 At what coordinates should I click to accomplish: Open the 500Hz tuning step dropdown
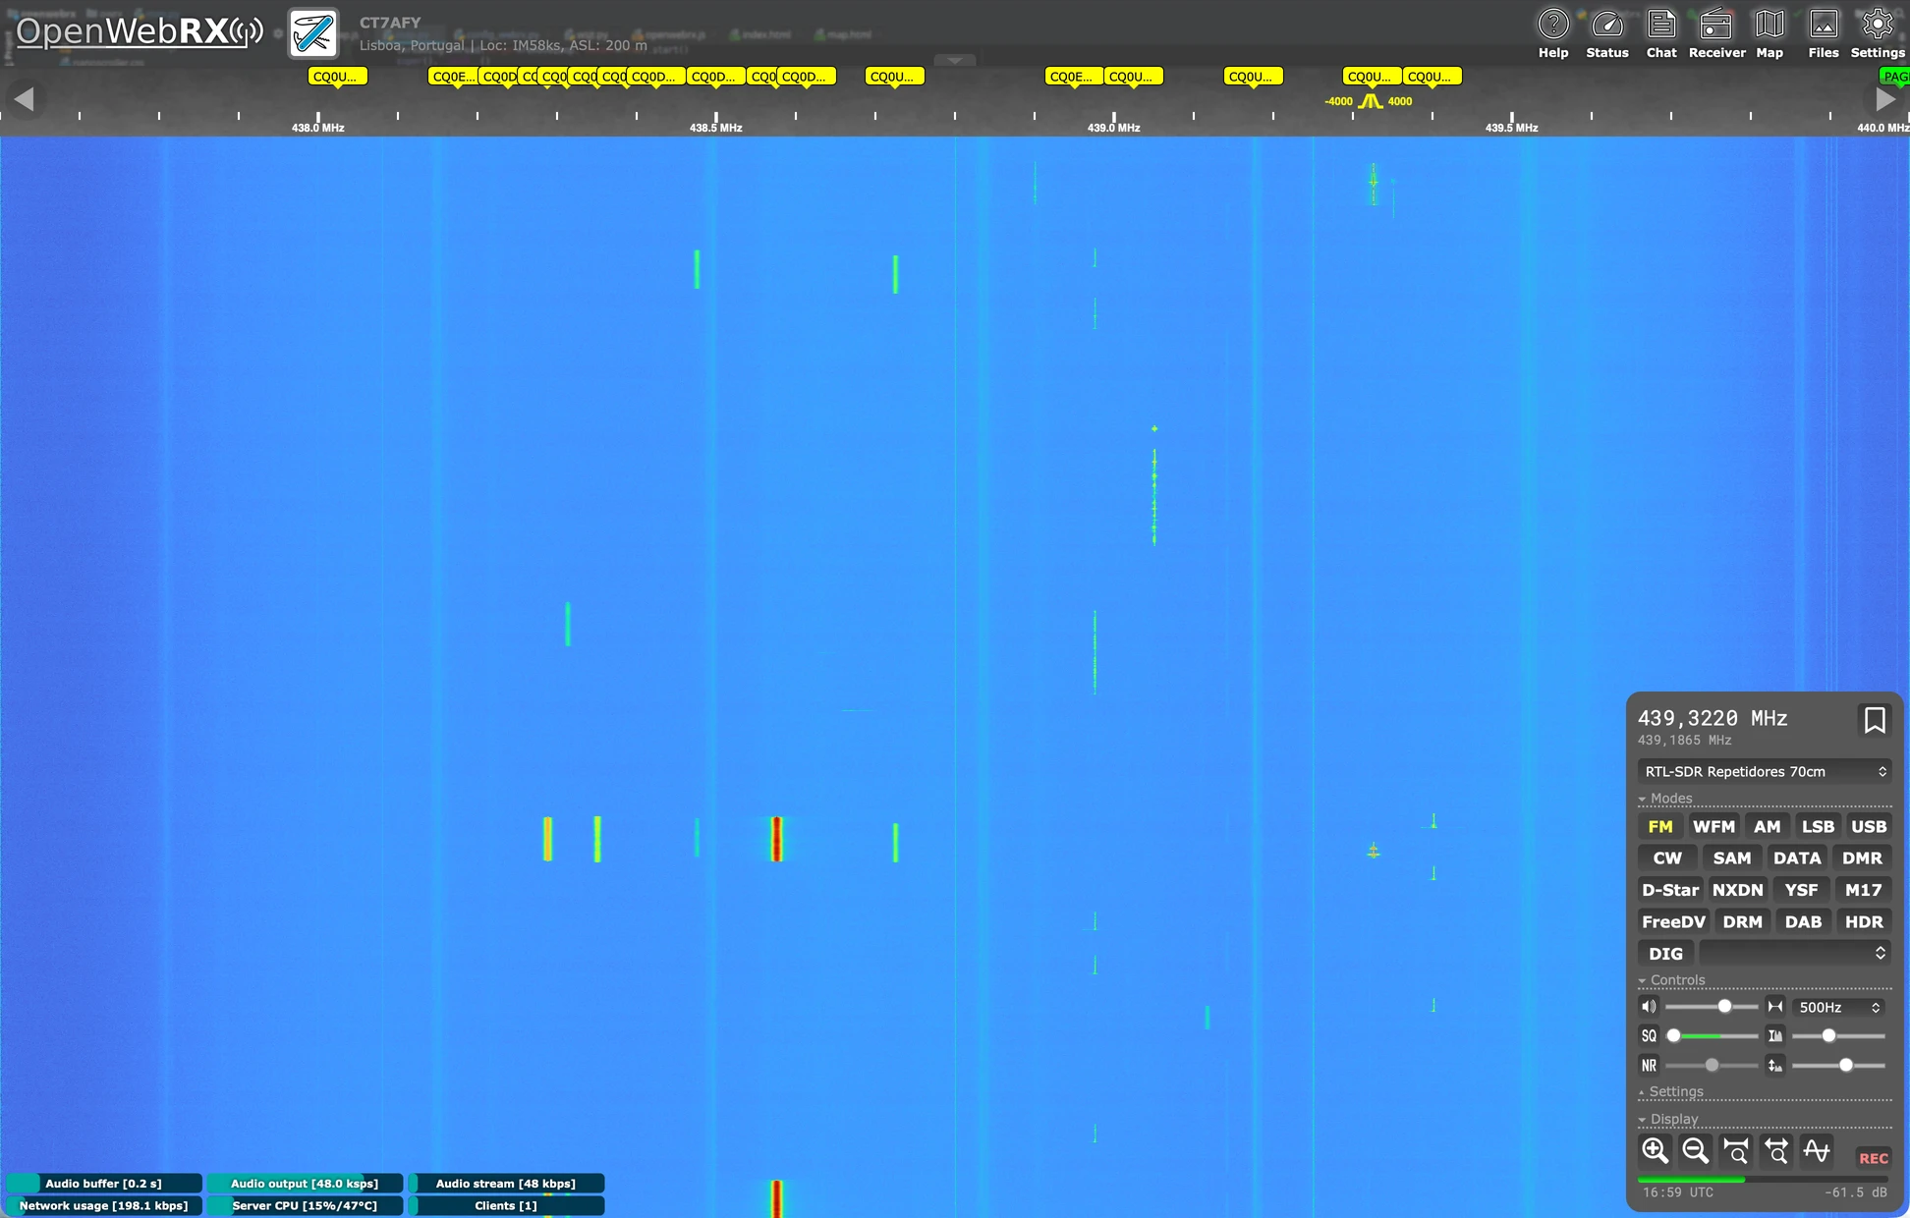point(1839,1007)
